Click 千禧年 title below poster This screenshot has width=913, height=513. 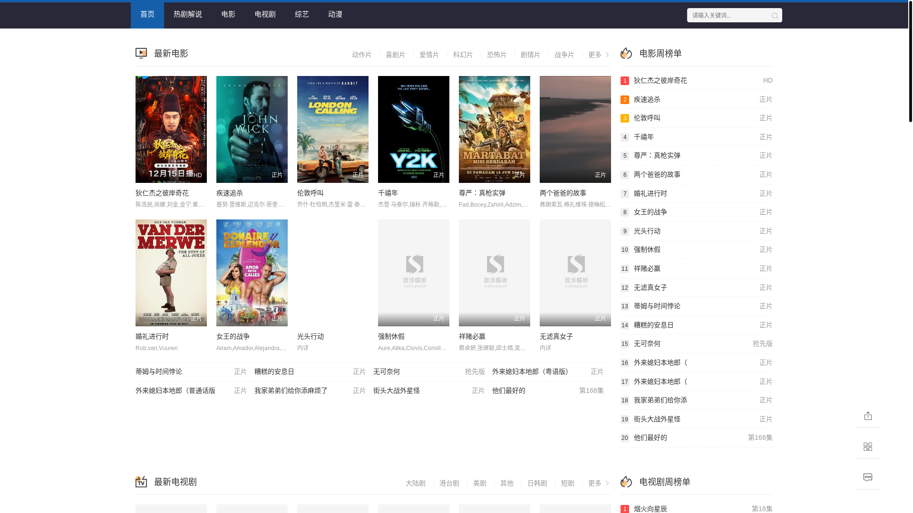tap(388, 193)
